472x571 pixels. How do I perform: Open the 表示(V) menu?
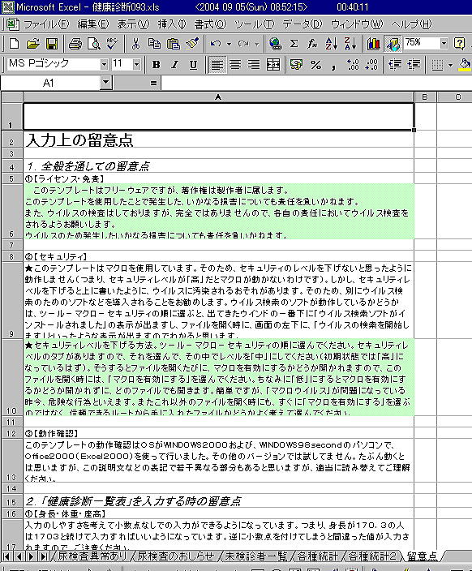(133, 24)
